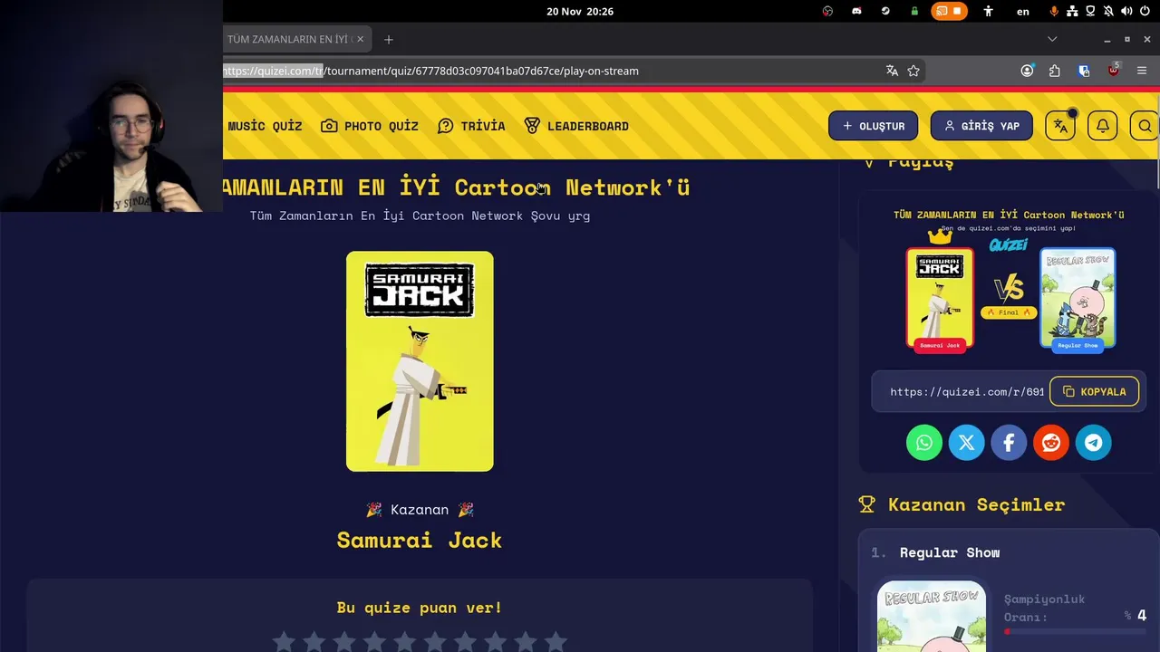Open the system volume control
Screen dimensions: 1160x652
click(1126, 11)
